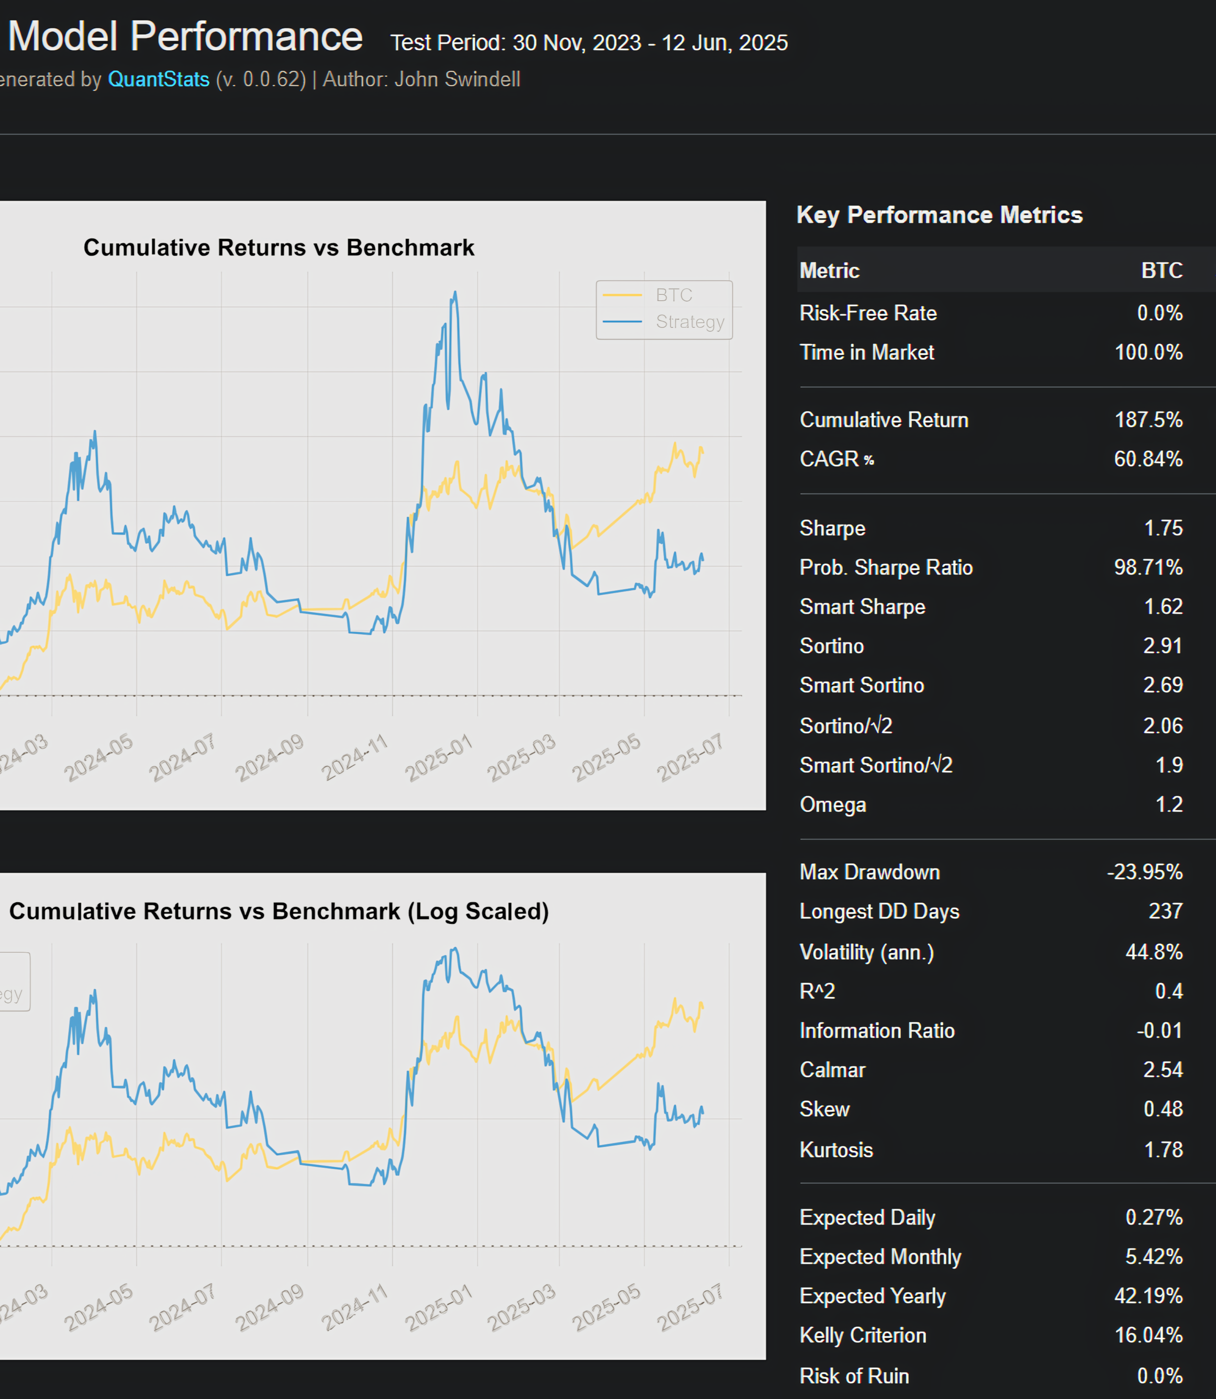Click the BTC column header
The width and height of the screenshot is (1216, 1399).
pos(1161,271)
